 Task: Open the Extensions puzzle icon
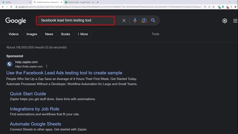tap(235, 7)
